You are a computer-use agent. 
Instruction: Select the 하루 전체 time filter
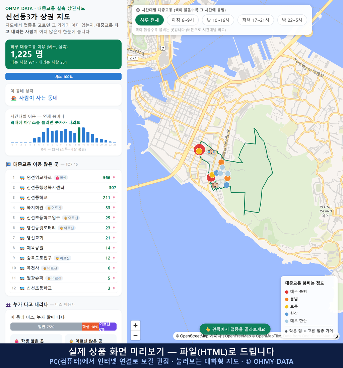[x=149, y=20]
